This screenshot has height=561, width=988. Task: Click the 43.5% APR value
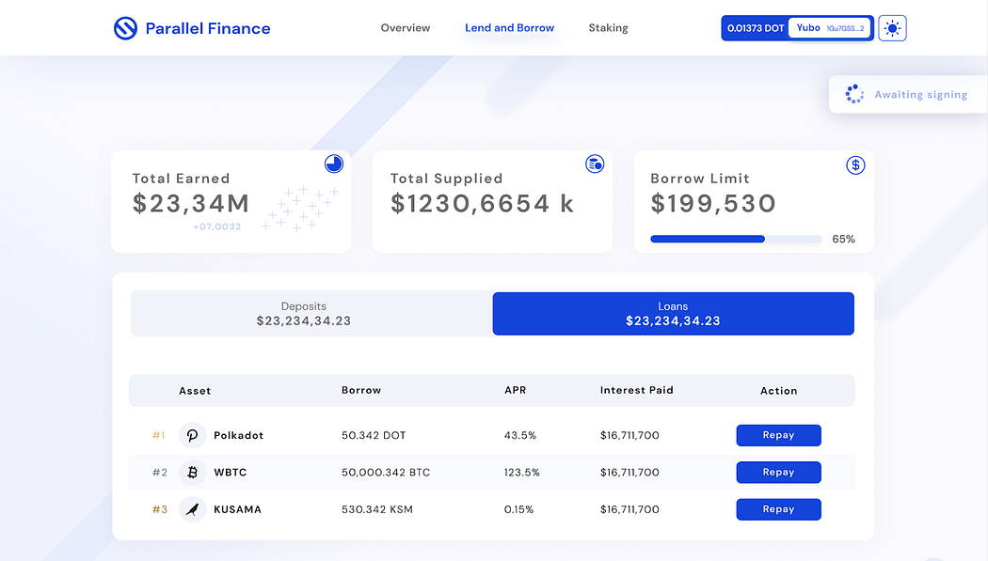[x=519, y=435]
